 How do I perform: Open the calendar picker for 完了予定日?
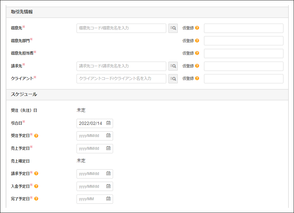108,199
